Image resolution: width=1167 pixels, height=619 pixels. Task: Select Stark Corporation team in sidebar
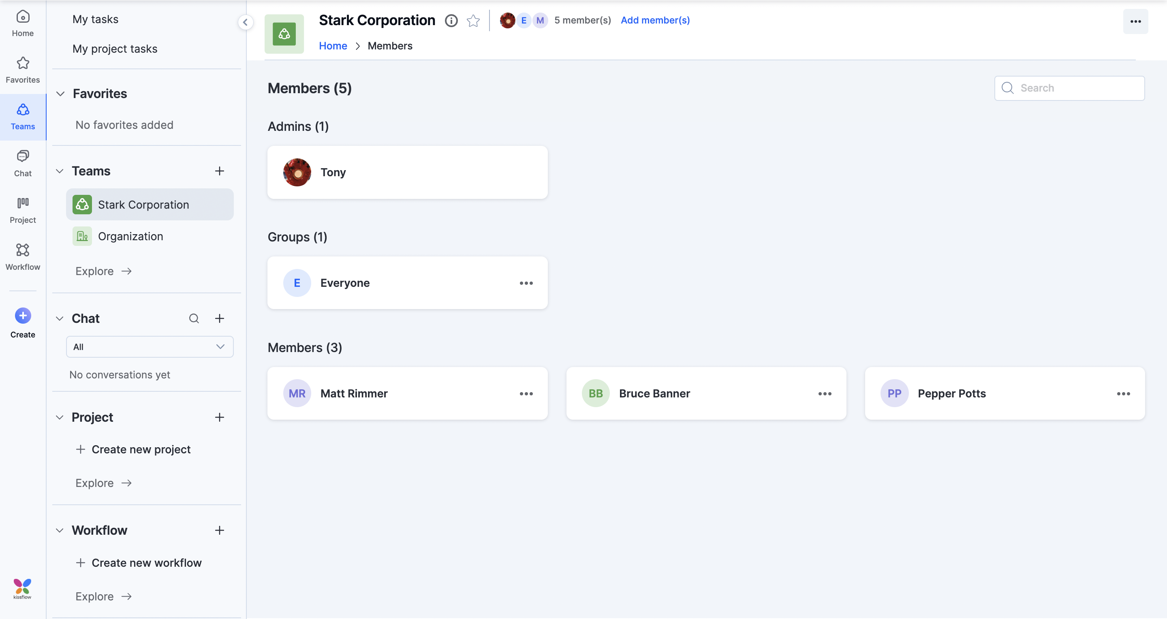pyautogui.click(x=150, y=204)
